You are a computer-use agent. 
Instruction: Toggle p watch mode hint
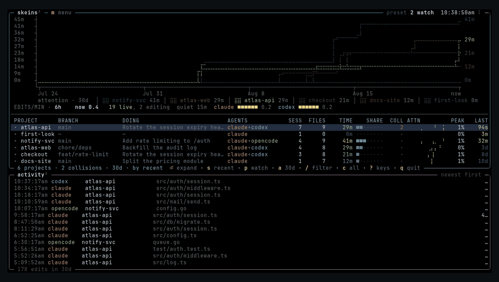(256, 168)
